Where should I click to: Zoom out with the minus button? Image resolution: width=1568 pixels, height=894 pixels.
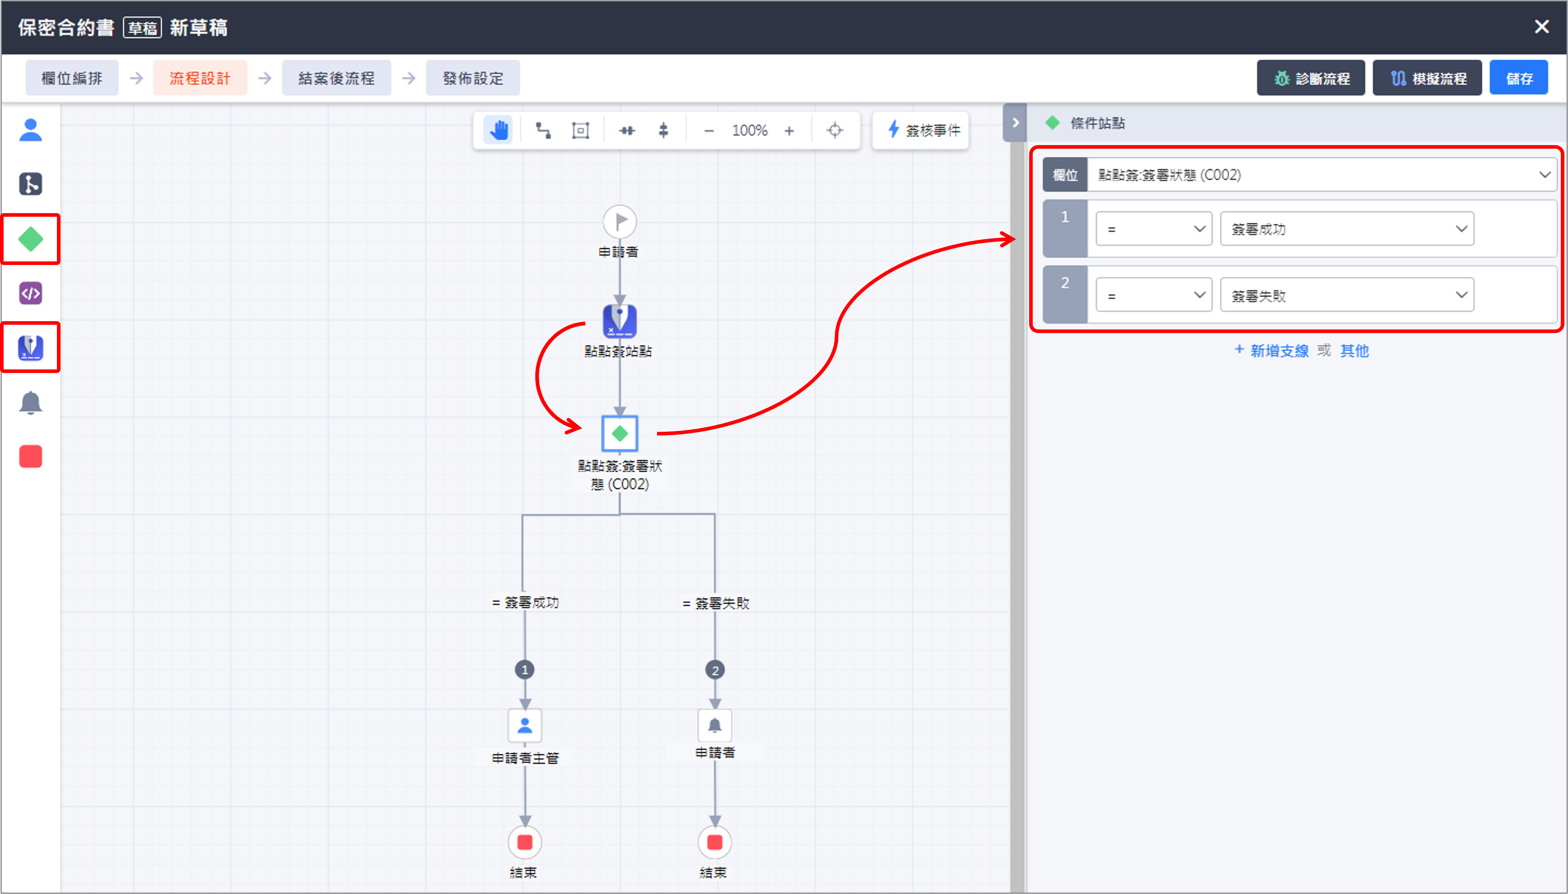[709, 130]
